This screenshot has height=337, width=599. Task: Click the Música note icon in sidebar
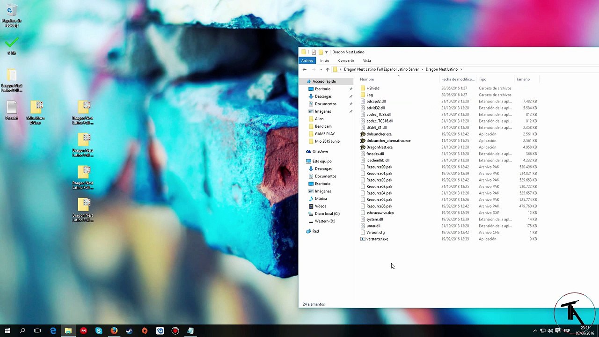(311, 198)
